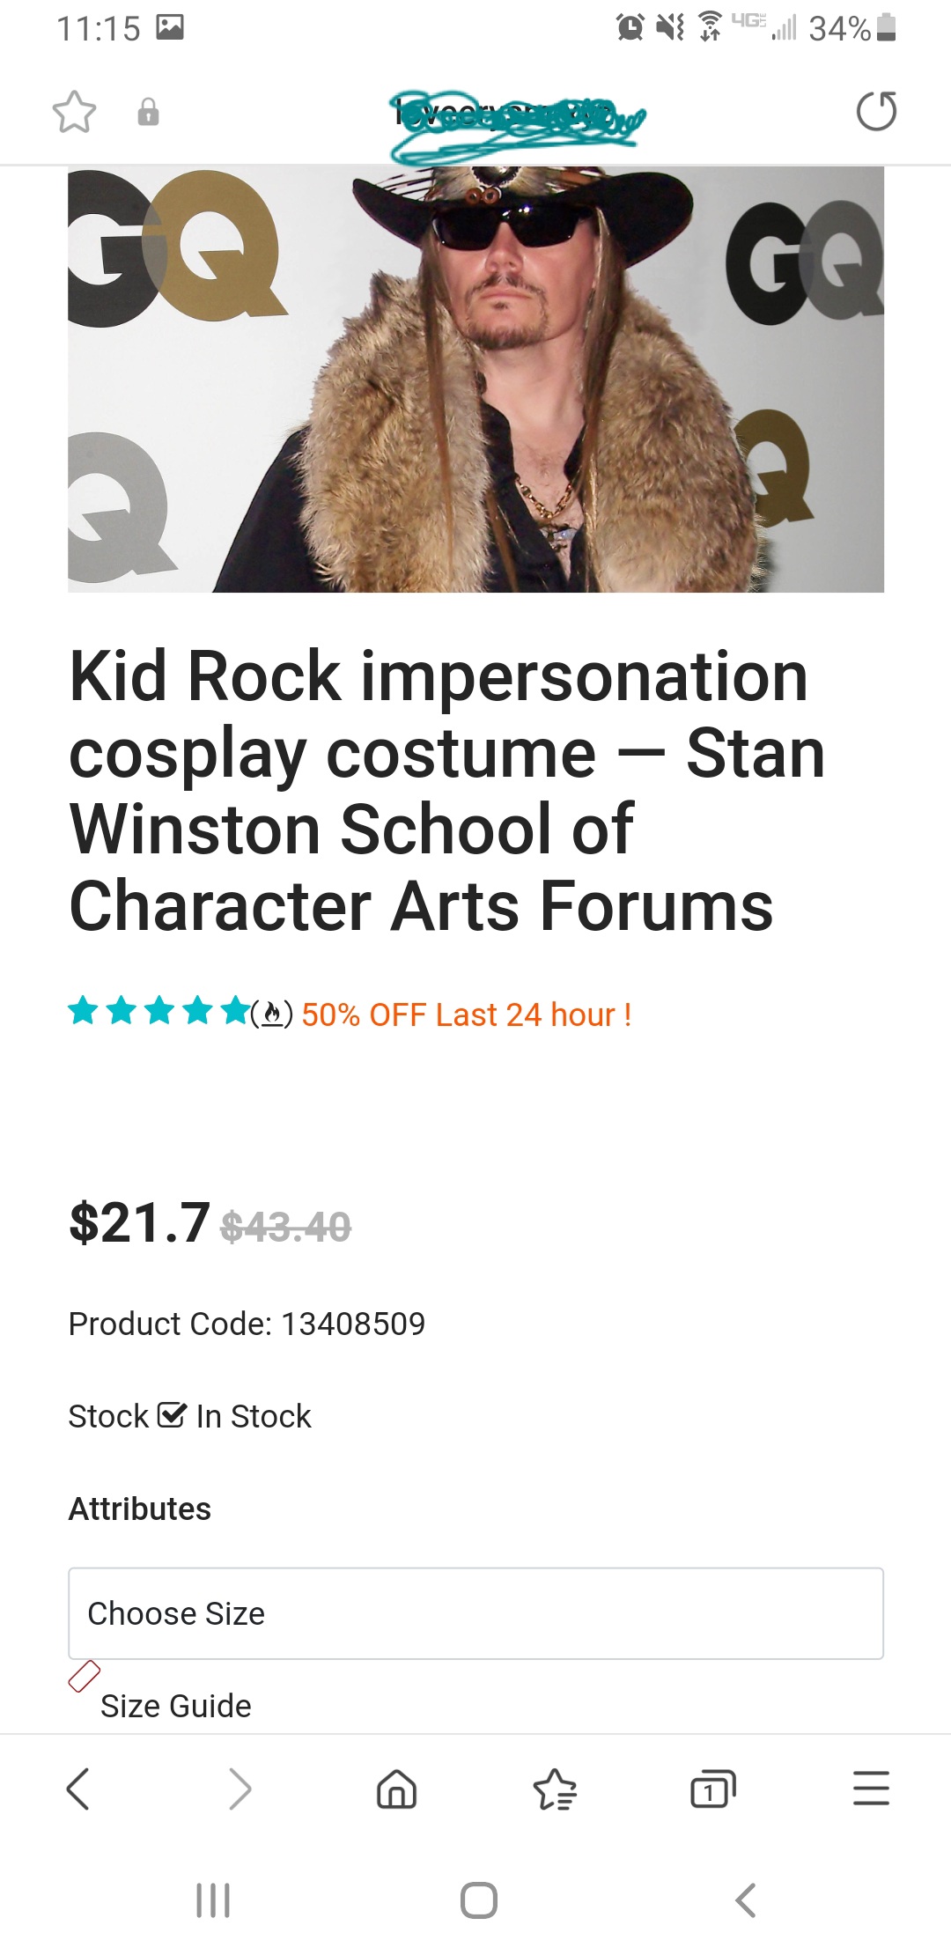The image size is (951, 1955).
Task: Tap the scribbled-out URL in address bar
Action: [x=518, y=122]
